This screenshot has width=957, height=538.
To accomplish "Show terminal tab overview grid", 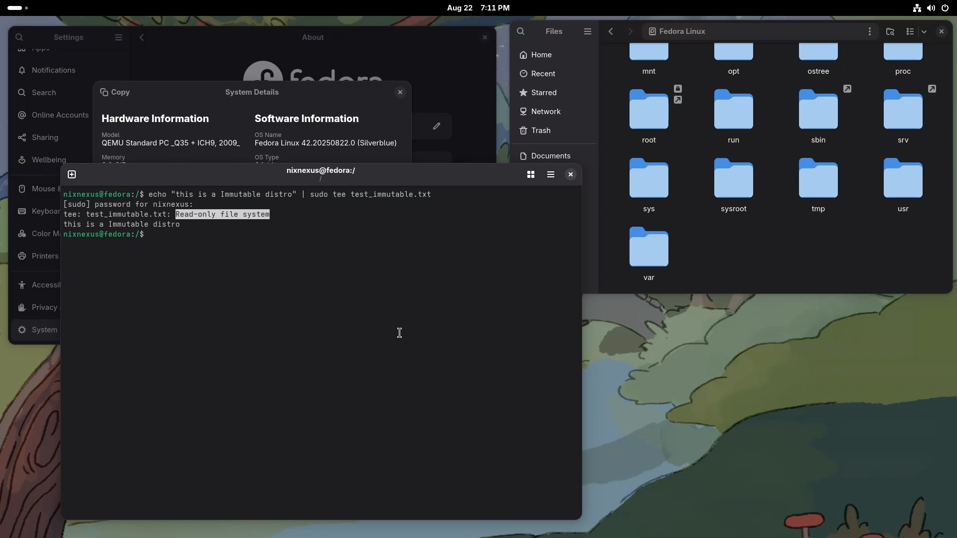I will pyautogui.click(x=531, y=174).
